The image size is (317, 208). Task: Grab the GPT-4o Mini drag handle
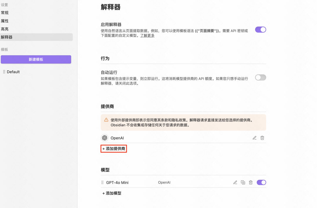(102, 183)
